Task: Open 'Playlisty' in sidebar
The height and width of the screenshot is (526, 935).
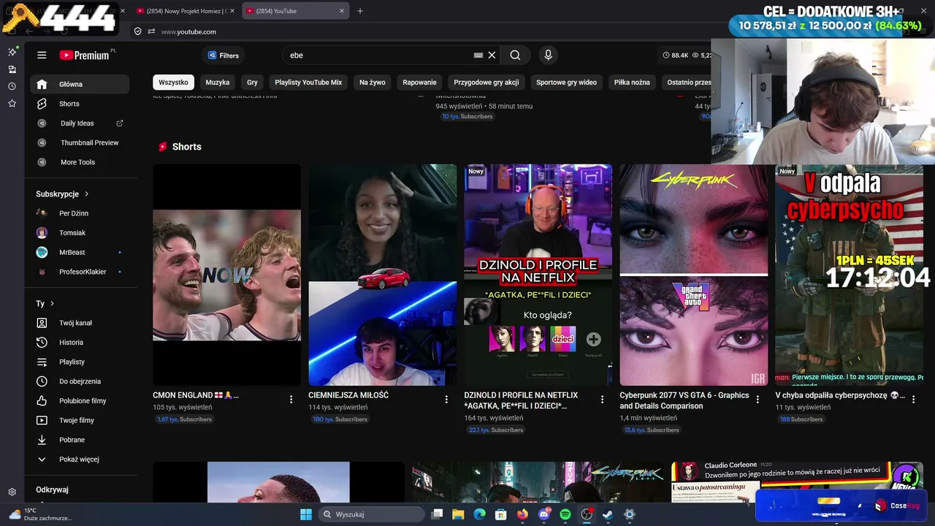Action: pos(80,362)
